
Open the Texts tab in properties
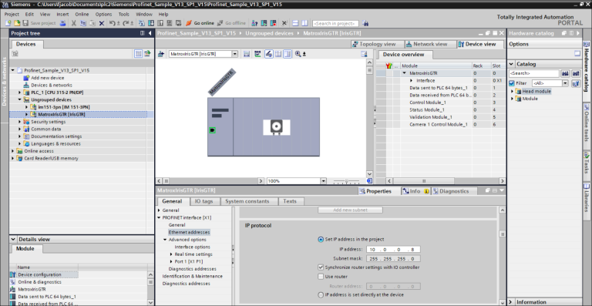point(290,201)
